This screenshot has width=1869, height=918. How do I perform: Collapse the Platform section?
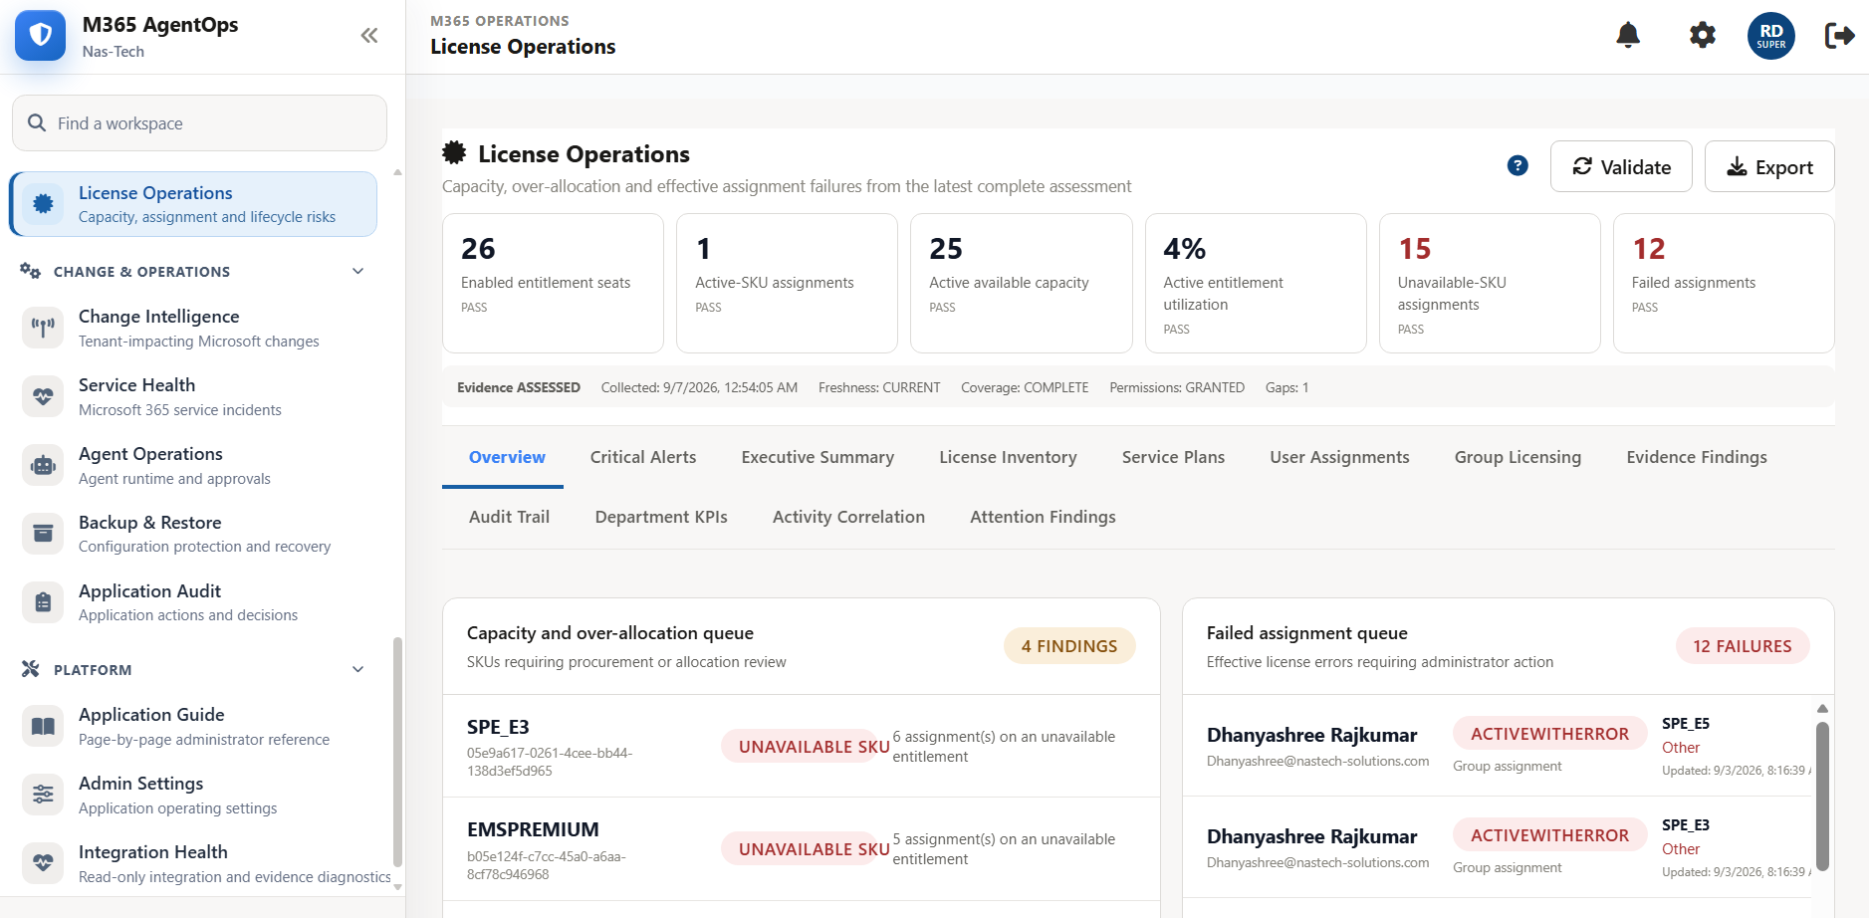tap(358, 669)
